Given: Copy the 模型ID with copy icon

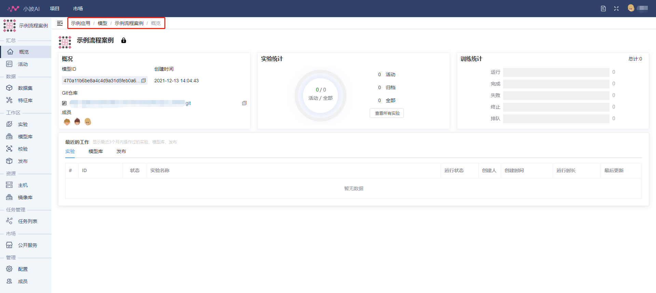Looking at the screenshot, I should click(x=143, y=81).
